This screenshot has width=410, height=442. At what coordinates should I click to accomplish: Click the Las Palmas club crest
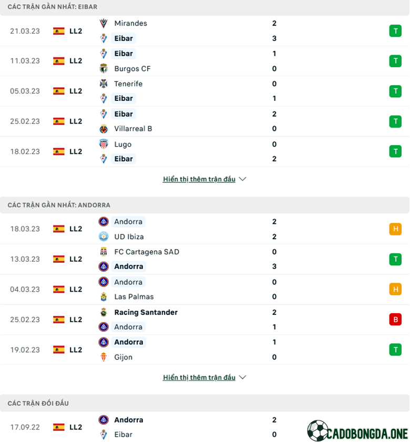tap(104, 296)
